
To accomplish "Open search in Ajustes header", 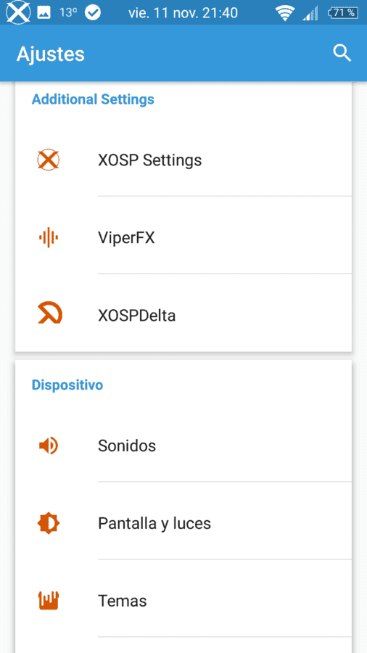I will (342, 54).
